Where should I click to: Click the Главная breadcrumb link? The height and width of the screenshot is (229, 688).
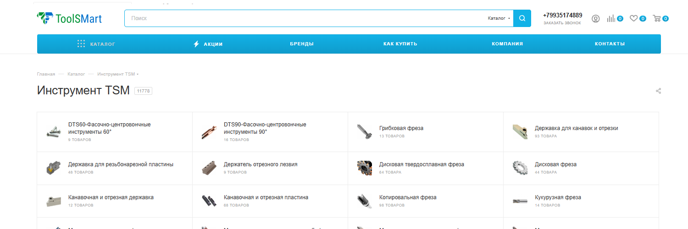pyautogui.click(x=46, y=74)
